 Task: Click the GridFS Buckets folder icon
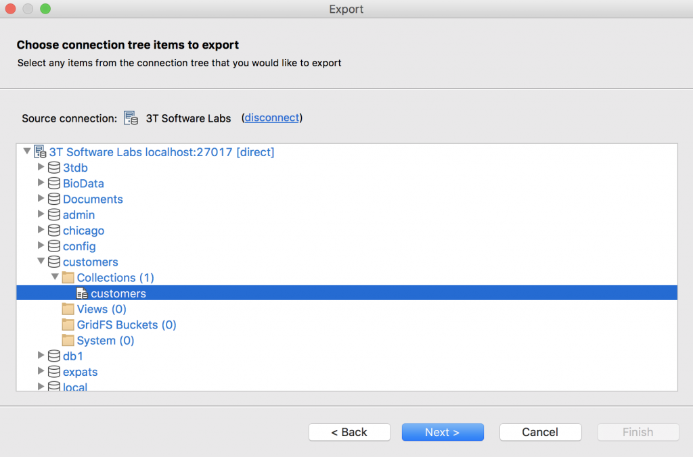click(x=68, y=325)
